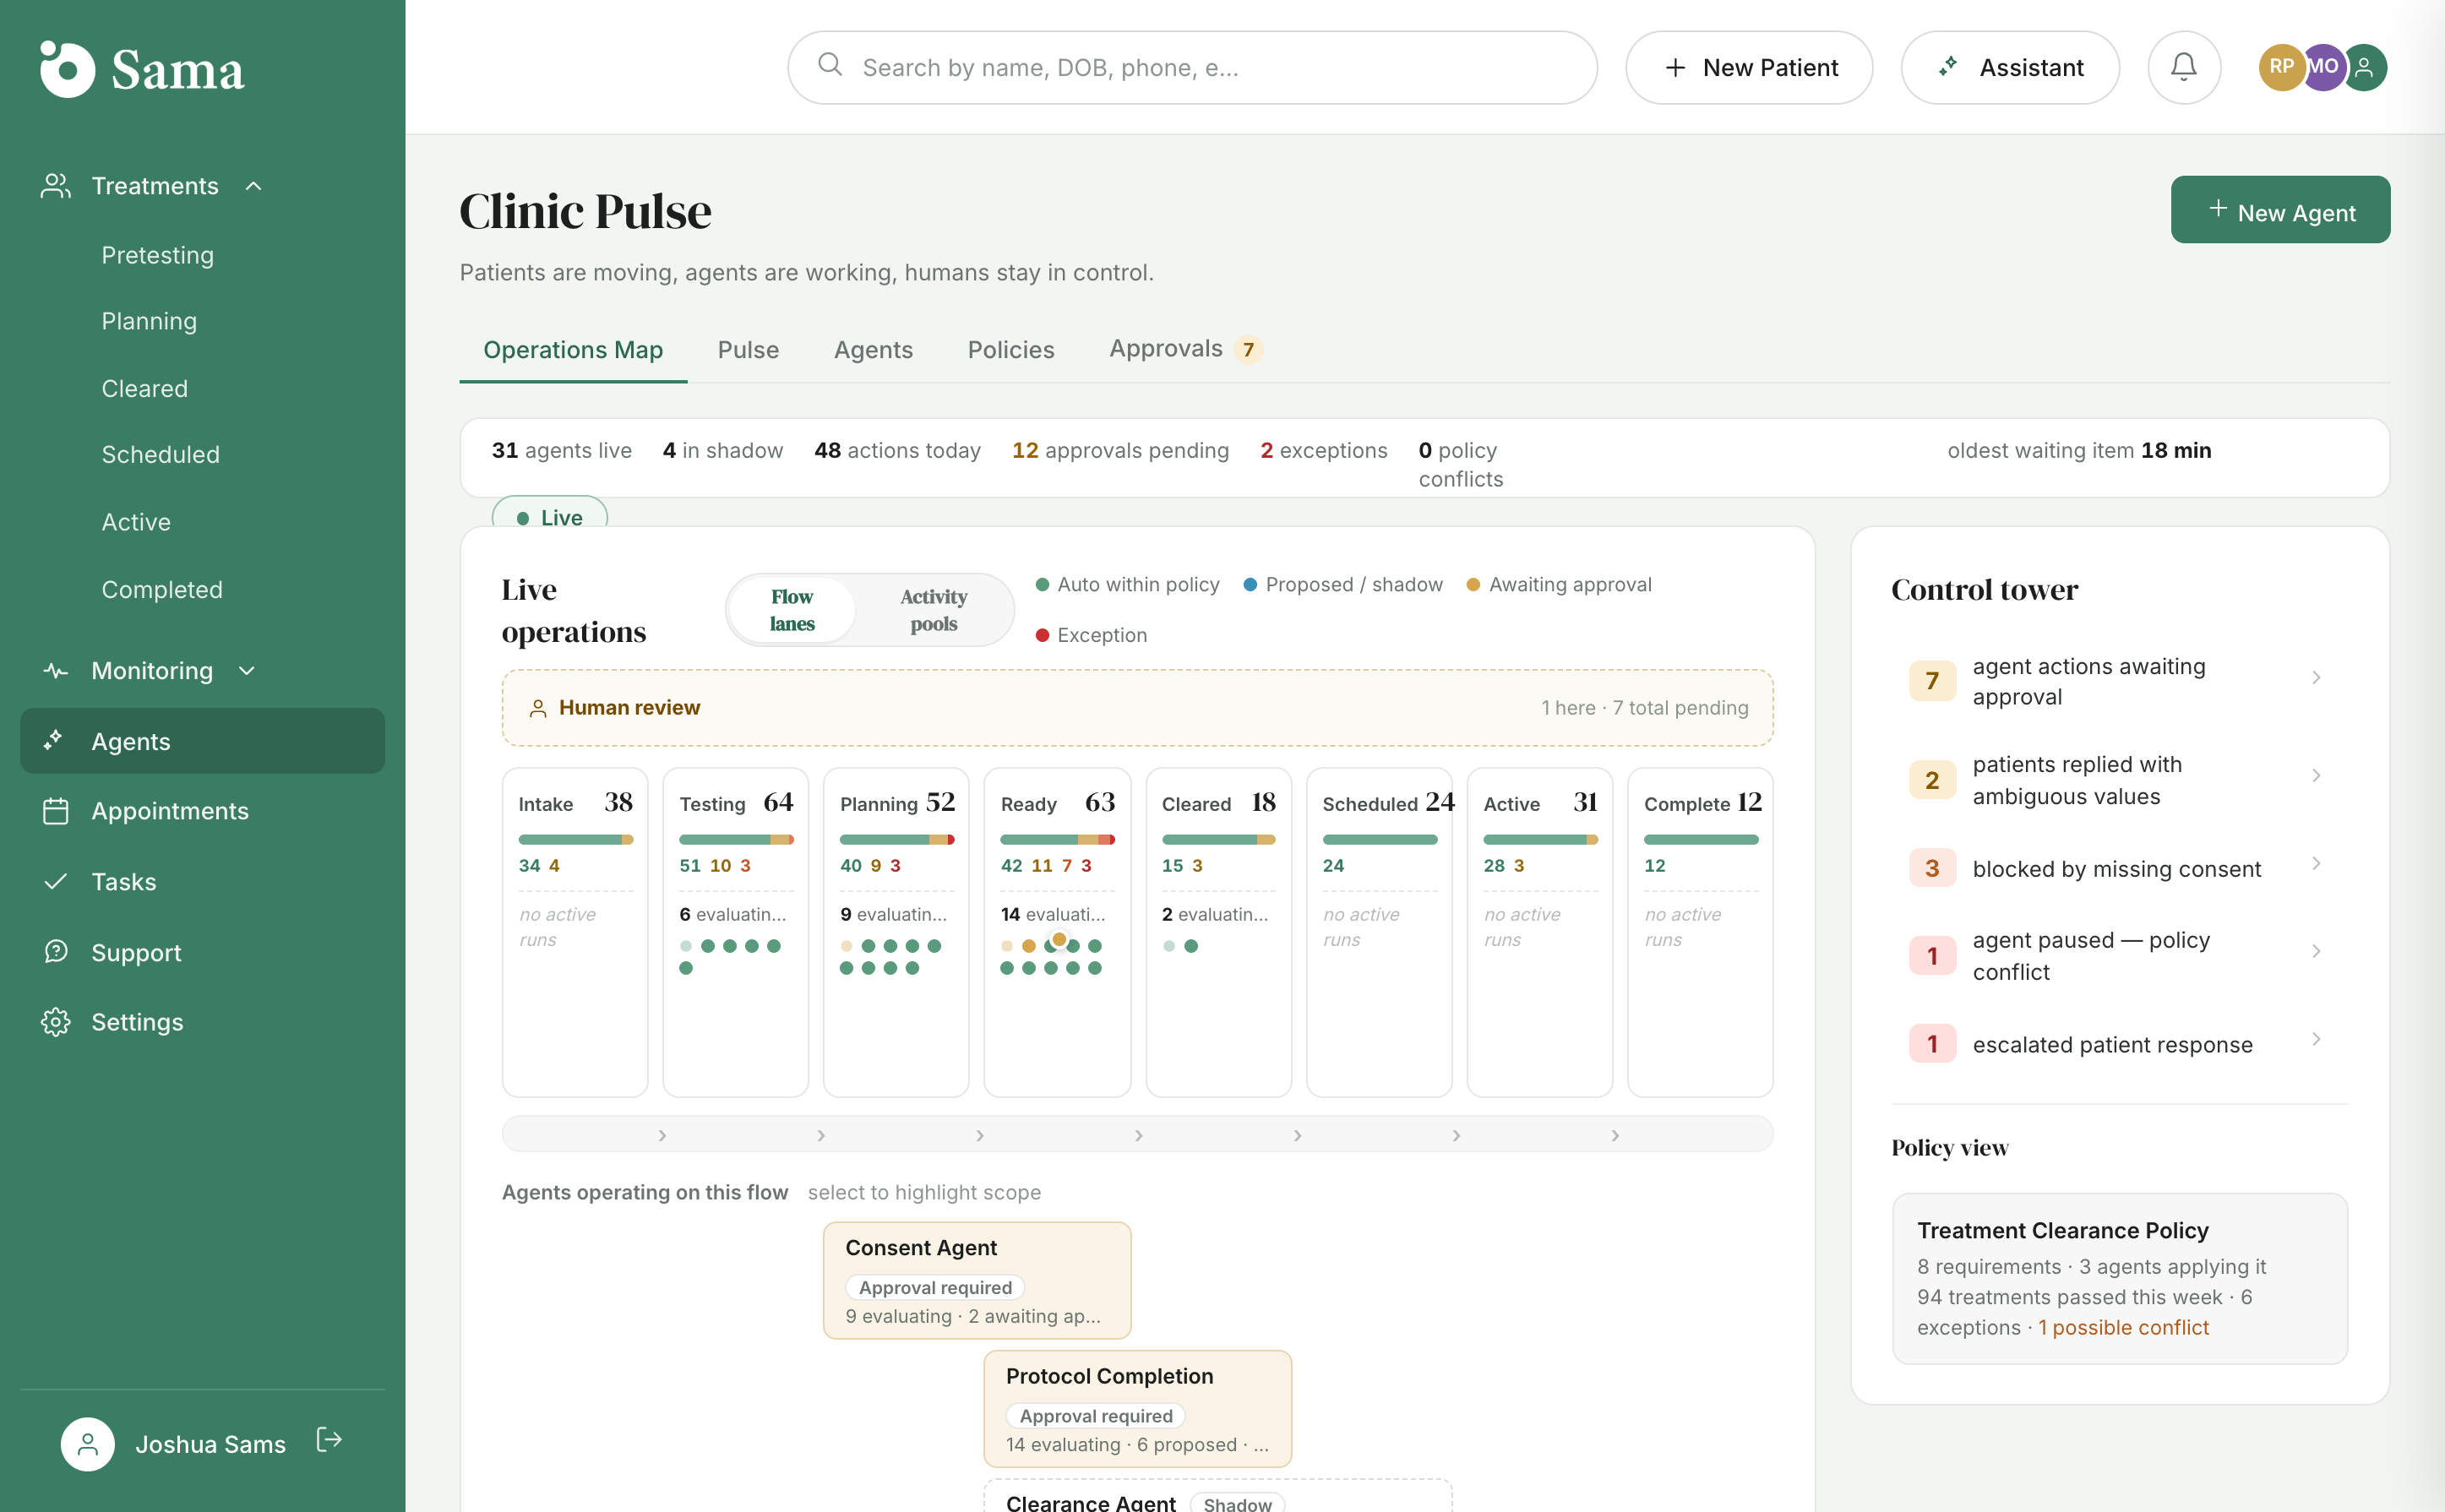Click the MO user avatar
Viewport: 2445px width, 1512px height.
click(x=2323, y=67)
